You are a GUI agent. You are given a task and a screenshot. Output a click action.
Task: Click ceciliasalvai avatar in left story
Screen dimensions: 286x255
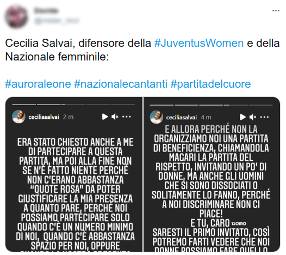tap(18, 117)
